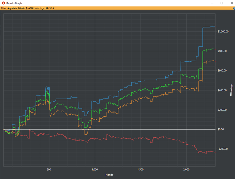
Task: Click the $600.00 axis label
Action: 222,70
